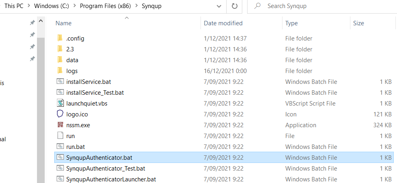Select the 'SynqupAuthenticatorLauncher.bat' file name
Viewport: 397px width, 183px height.
click(x=111, y=179)
